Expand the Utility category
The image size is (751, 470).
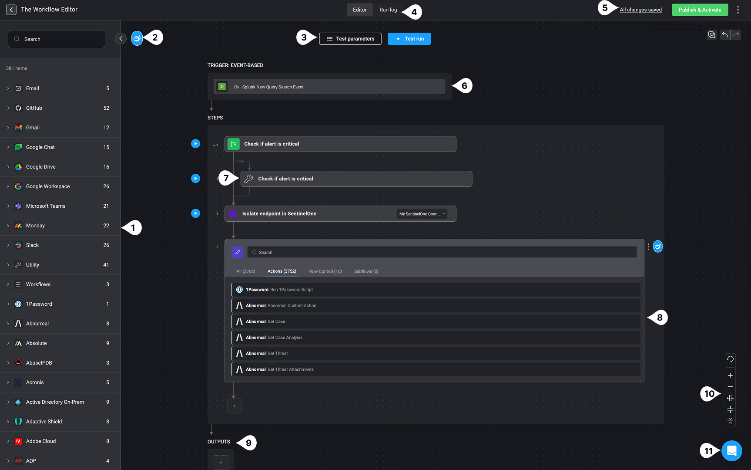(x=8, y=265)
